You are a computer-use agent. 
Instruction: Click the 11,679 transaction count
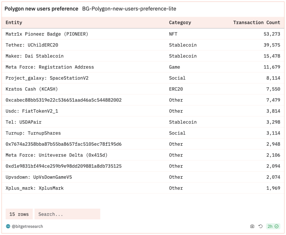click(272, 67)
